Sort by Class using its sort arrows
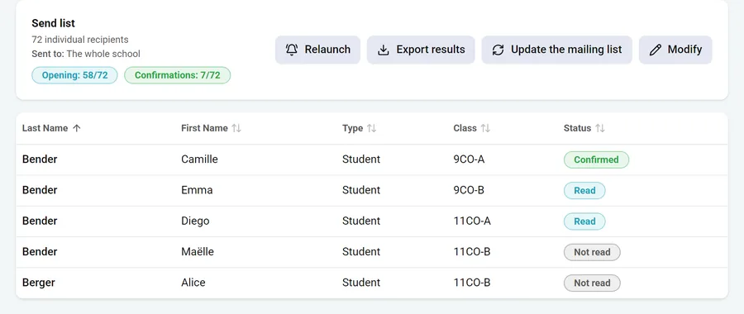This screenshot has height=314, width=744. [x=485, y=128]
